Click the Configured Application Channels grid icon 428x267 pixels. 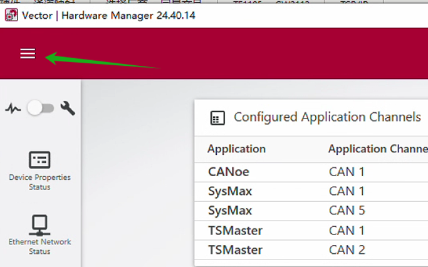point(217,118)
